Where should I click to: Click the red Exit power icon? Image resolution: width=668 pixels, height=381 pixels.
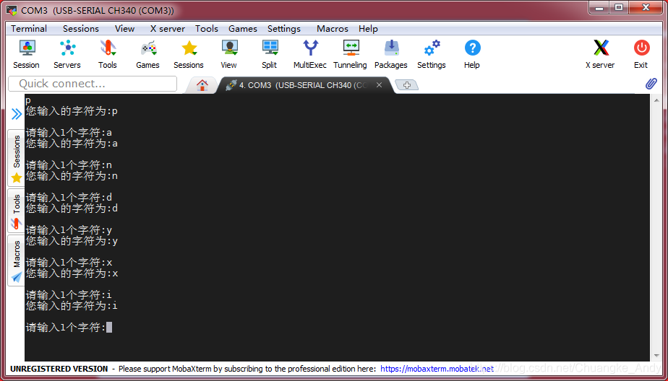coord(641,54)
